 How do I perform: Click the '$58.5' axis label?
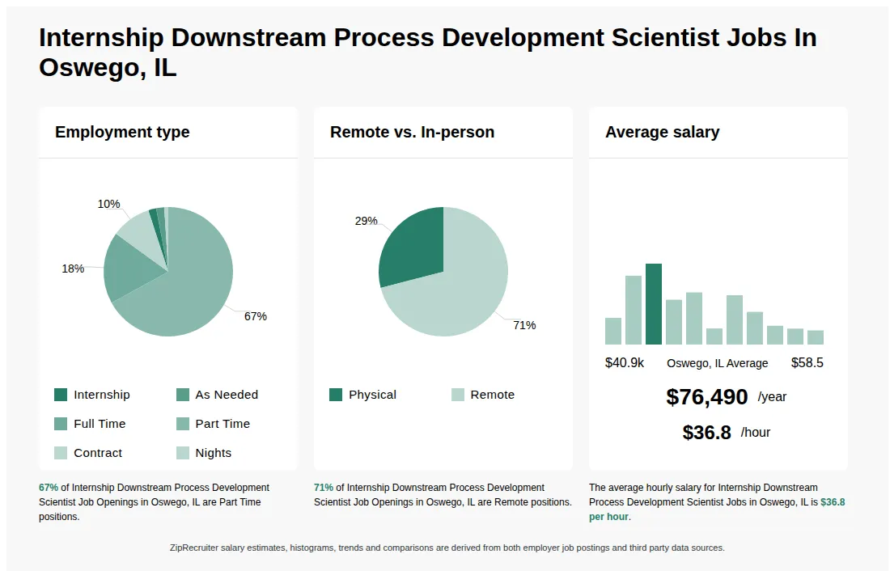[807, 362]
